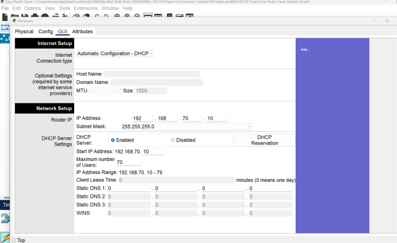
Task: Select the dashed rectangle Select tool
Action: 5,28
